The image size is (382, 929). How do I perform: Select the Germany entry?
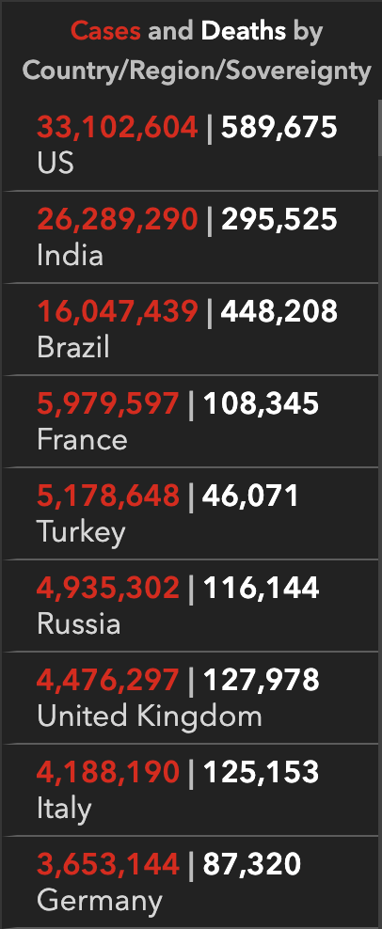click(190, 882)
